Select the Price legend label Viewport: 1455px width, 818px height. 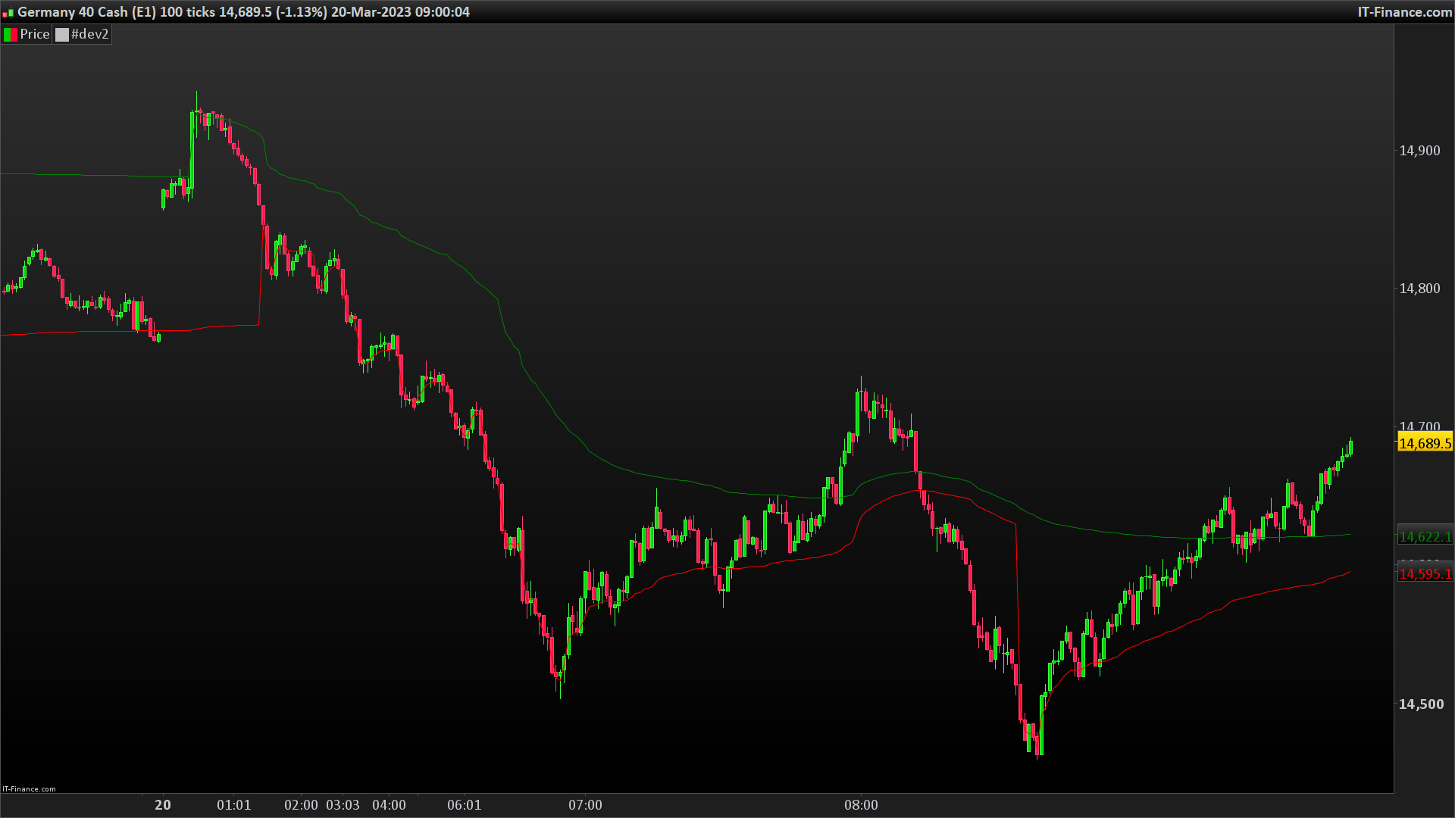pyautogui.click(x=35, y=35)
